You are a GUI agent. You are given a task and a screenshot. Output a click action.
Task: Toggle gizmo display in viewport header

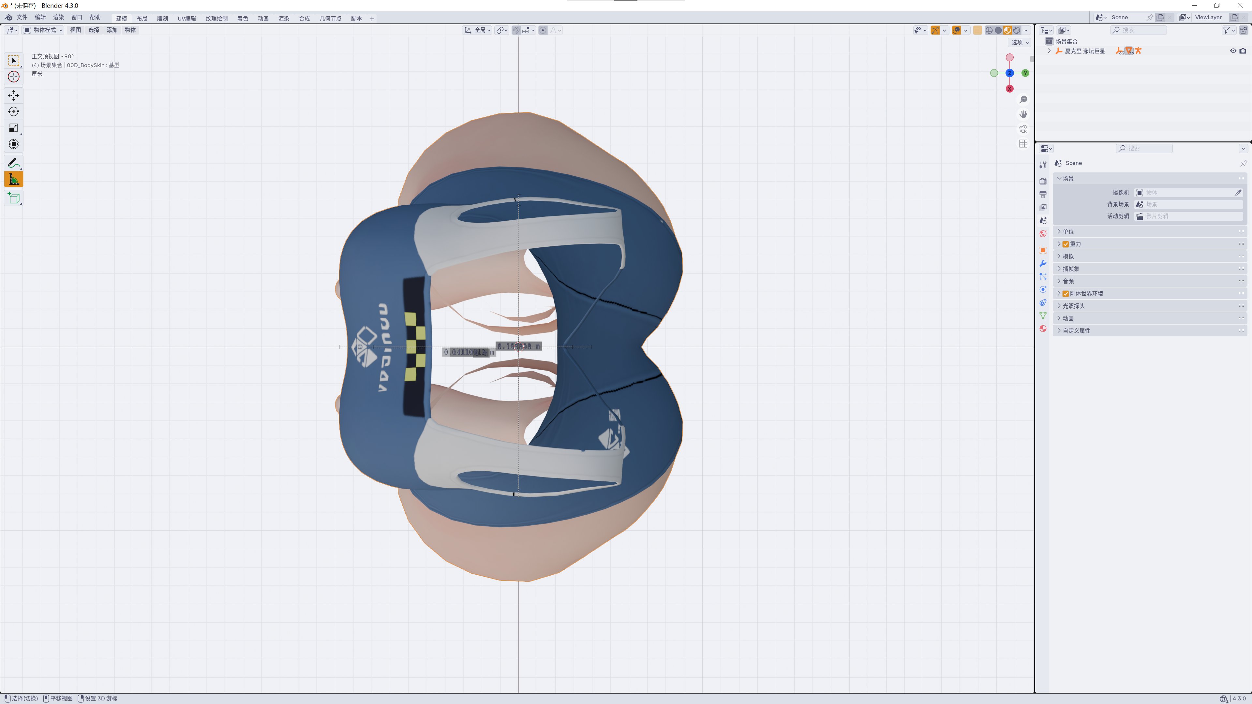(935, 30)
